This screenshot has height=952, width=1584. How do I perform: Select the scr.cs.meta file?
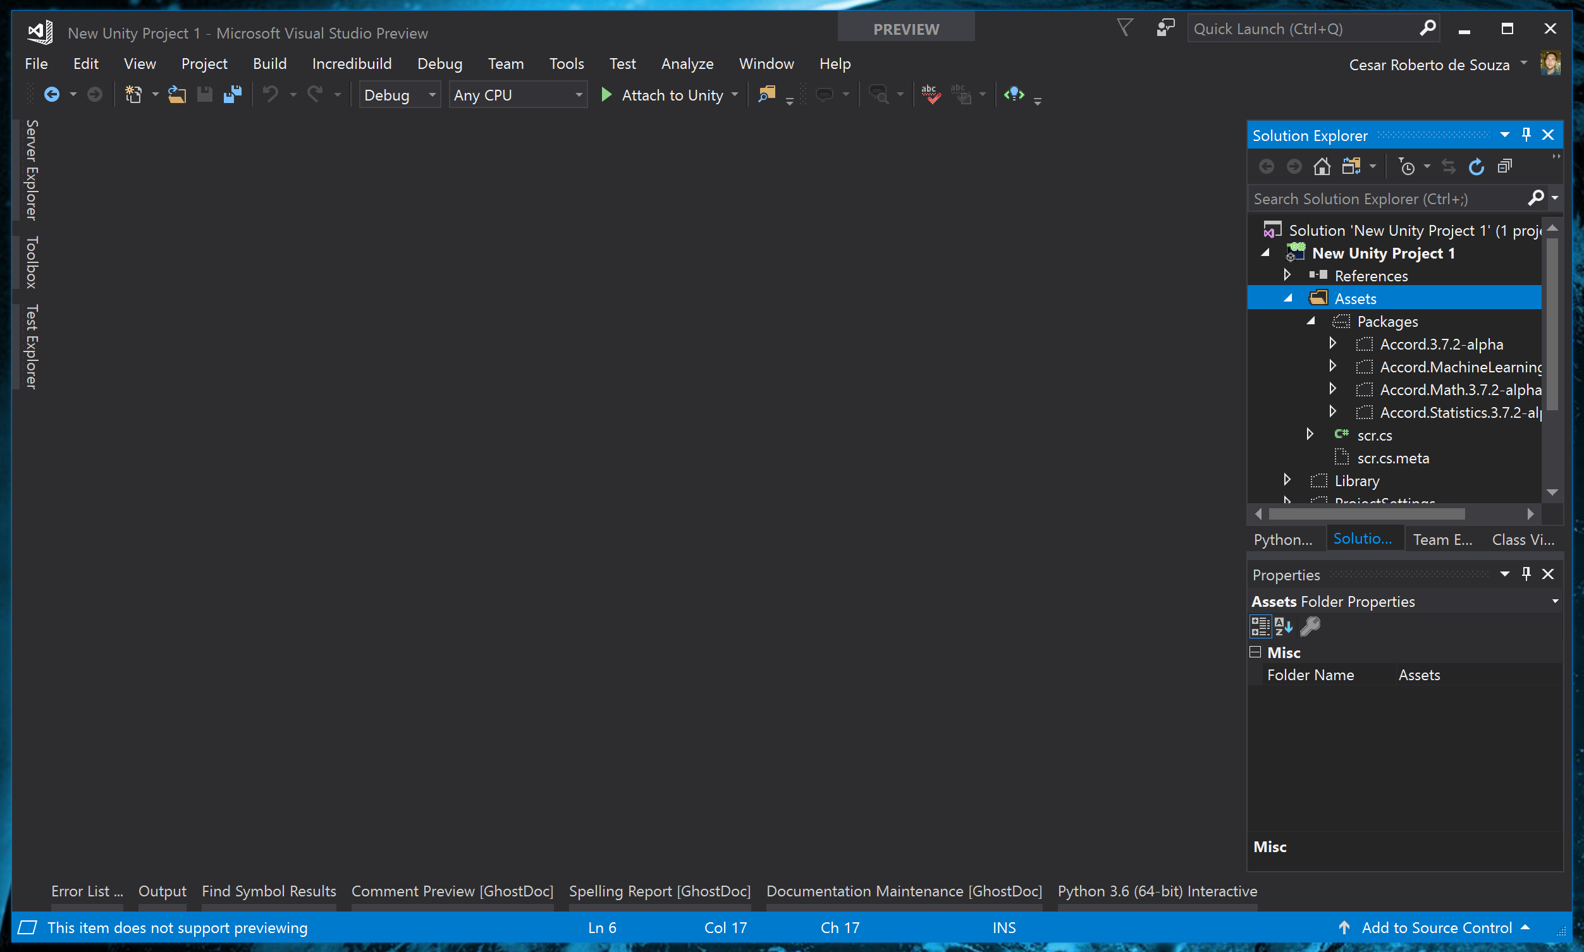[x=1393, y=458]
